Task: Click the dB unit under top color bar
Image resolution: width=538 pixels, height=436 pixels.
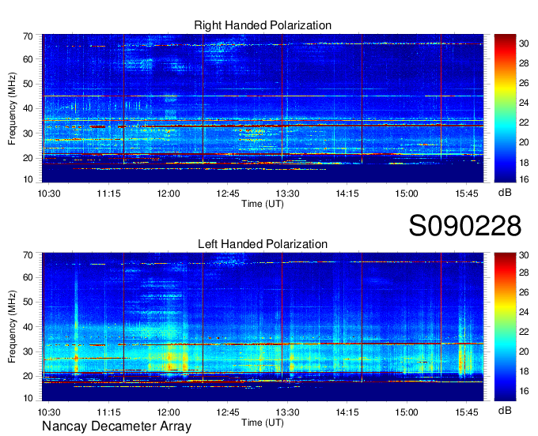Action: pyautogui.click(x=505, y=193)
